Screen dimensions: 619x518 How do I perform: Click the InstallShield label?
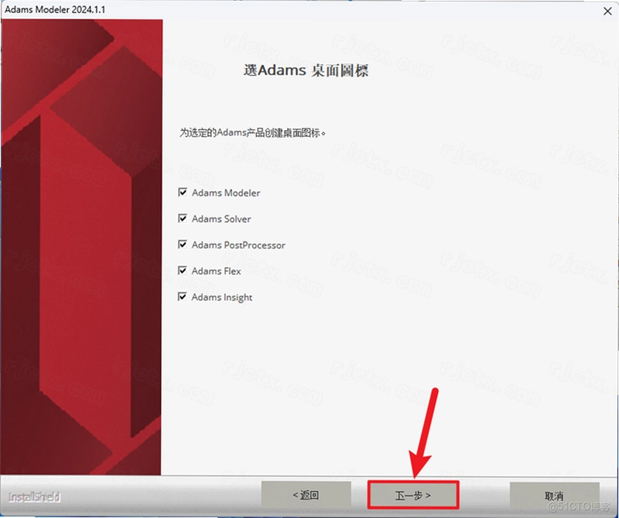(x=34, y=496)
